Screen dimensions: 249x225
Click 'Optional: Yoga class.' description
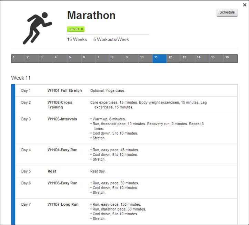pos(108,90)
